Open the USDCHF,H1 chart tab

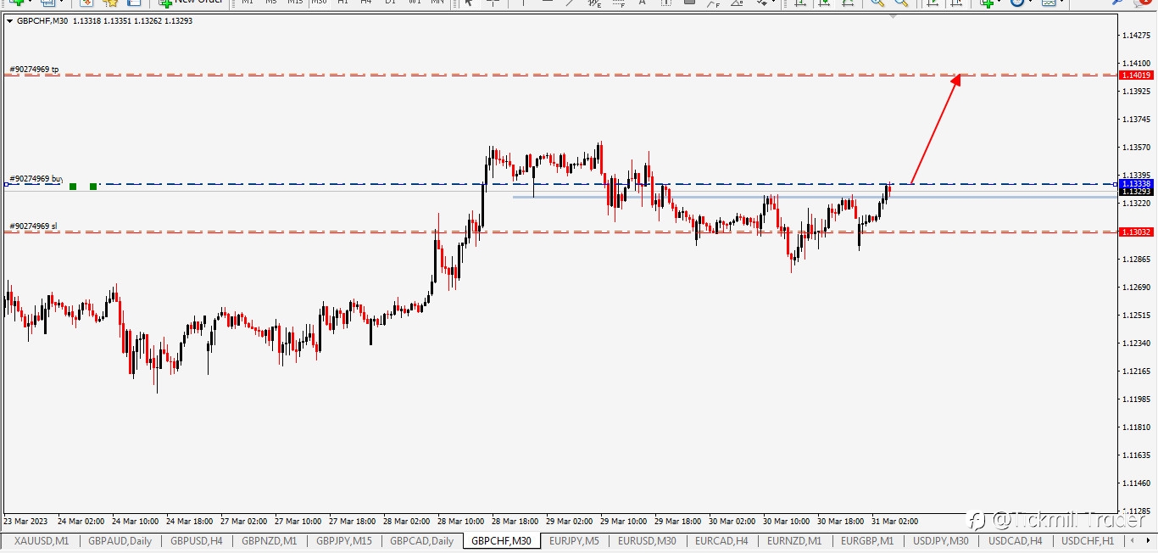1087,540
